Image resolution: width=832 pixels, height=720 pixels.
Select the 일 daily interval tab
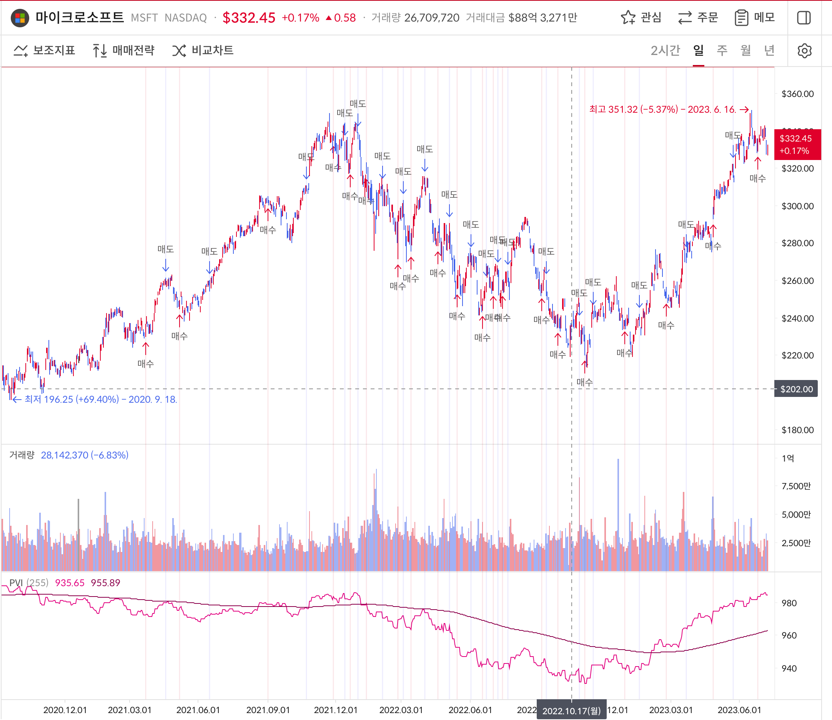[698, 51]
